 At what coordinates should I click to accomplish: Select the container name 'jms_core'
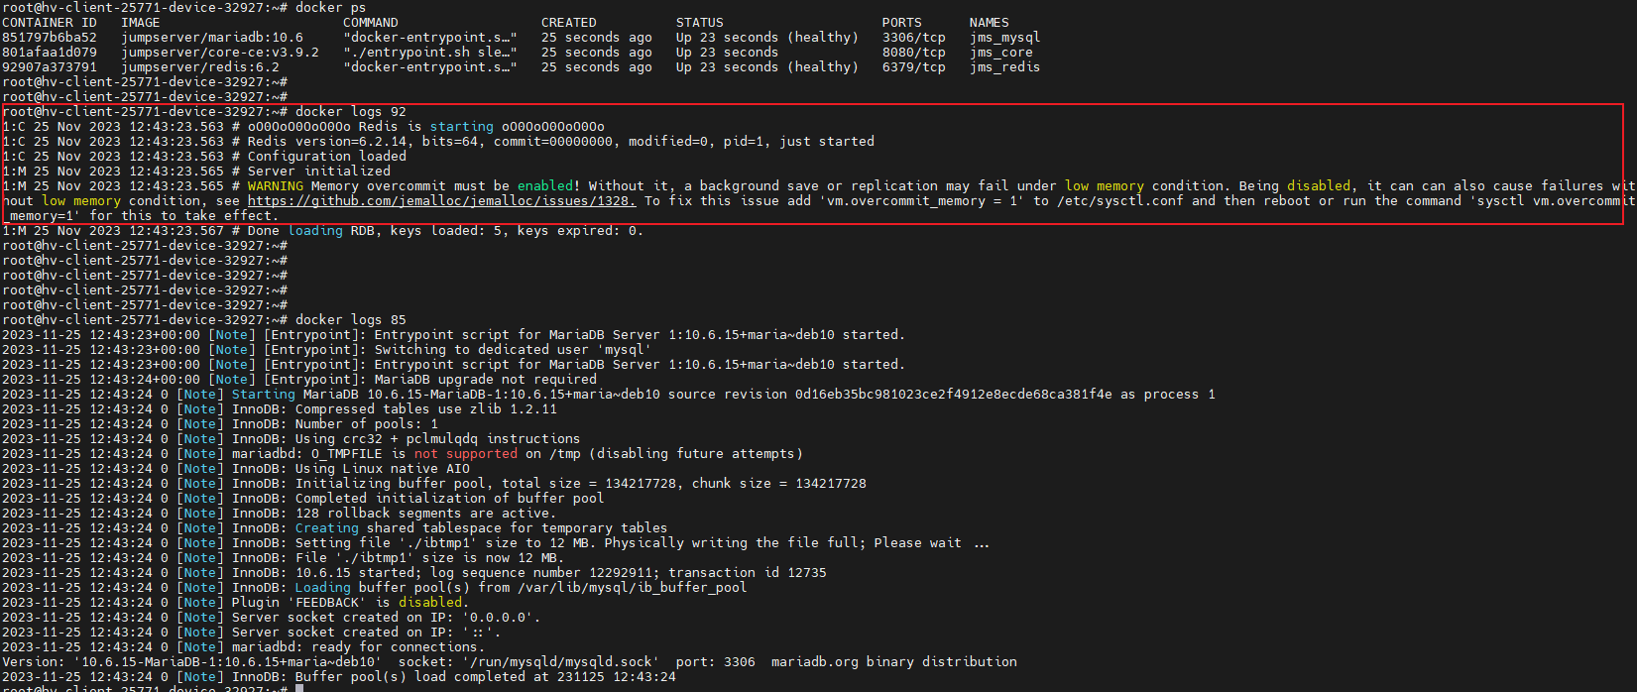1001,53
